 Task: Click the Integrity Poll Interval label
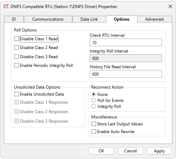109,51
